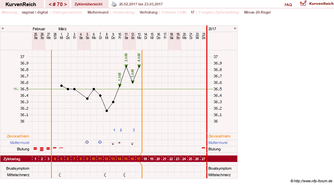Click the left Muttermund row label
Screen dimensions: 334x185
(x=20, y=143)
